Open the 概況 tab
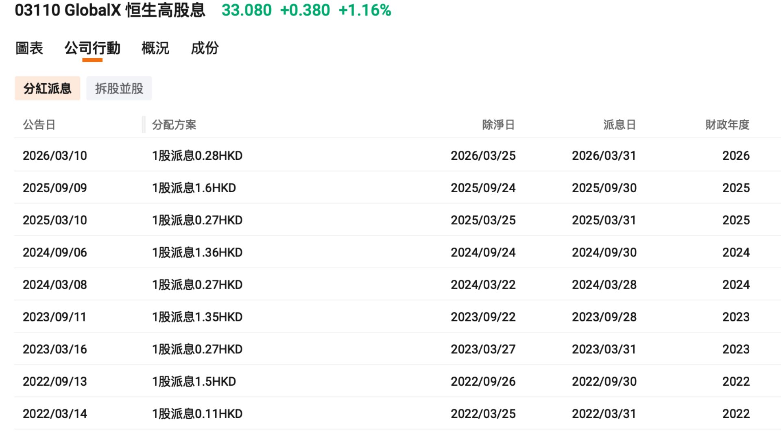 pos(155,48)
